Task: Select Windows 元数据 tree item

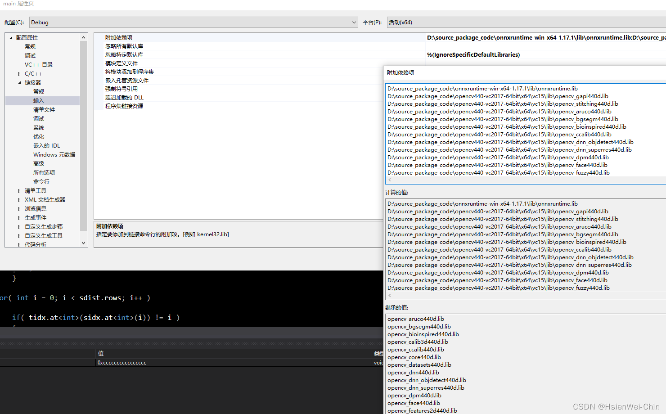Action: pyautogui.click(x=54, y=155)
